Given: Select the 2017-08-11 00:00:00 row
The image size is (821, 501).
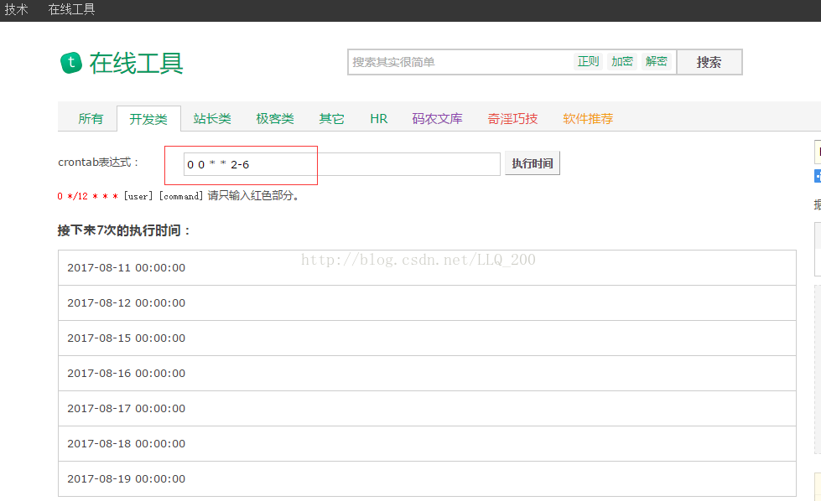Looking at the screenshot, I should tap(427, 268).
